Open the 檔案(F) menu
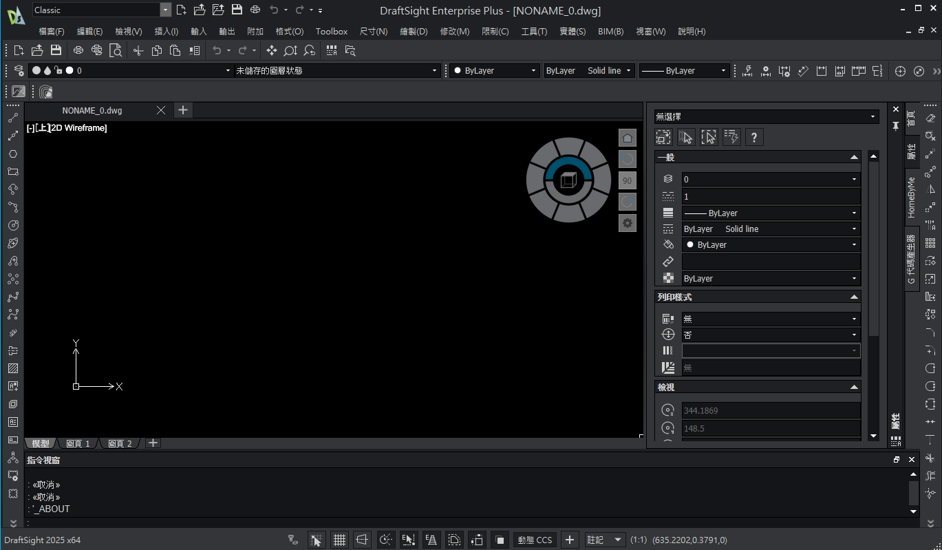 52,32
